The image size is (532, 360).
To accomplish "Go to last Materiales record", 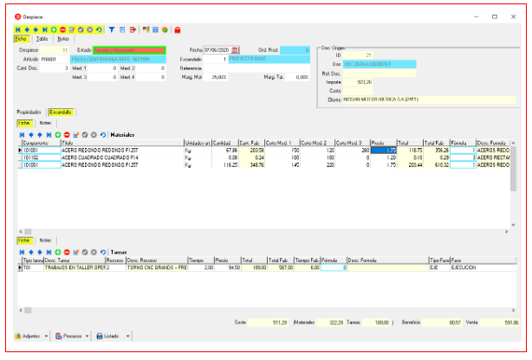I will click(x=49, y=135).
